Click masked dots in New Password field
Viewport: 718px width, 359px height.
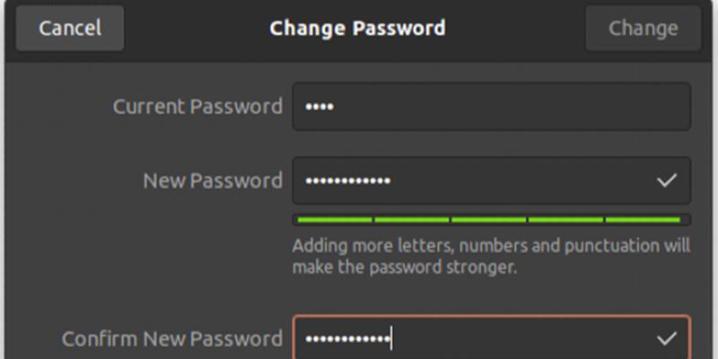click(348, 181)
